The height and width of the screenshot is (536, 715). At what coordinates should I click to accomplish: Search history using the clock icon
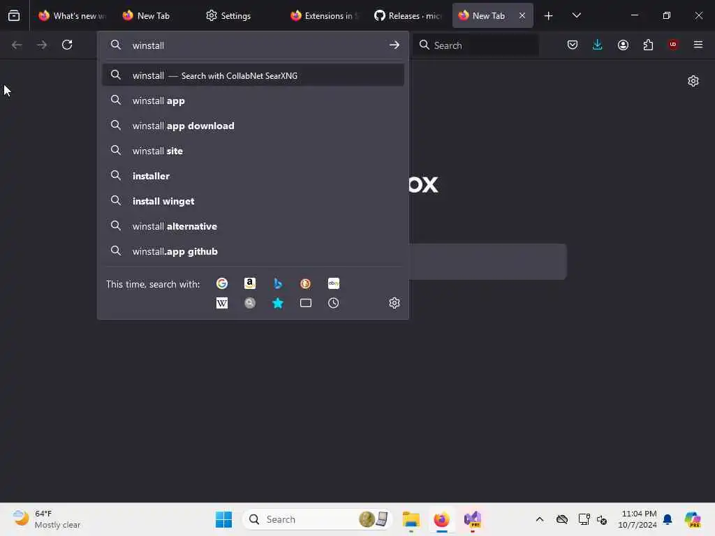pos(333,303)
